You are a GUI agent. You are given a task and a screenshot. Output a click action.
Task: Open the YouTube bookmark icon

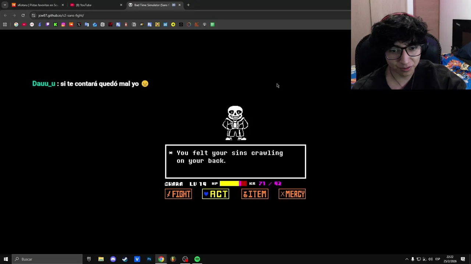pos(24,25)
